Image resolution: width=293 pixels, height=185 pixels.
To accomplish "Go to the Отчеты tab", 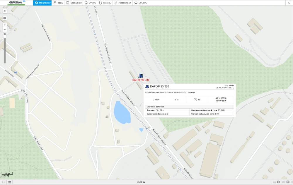I will coord(91,3).
